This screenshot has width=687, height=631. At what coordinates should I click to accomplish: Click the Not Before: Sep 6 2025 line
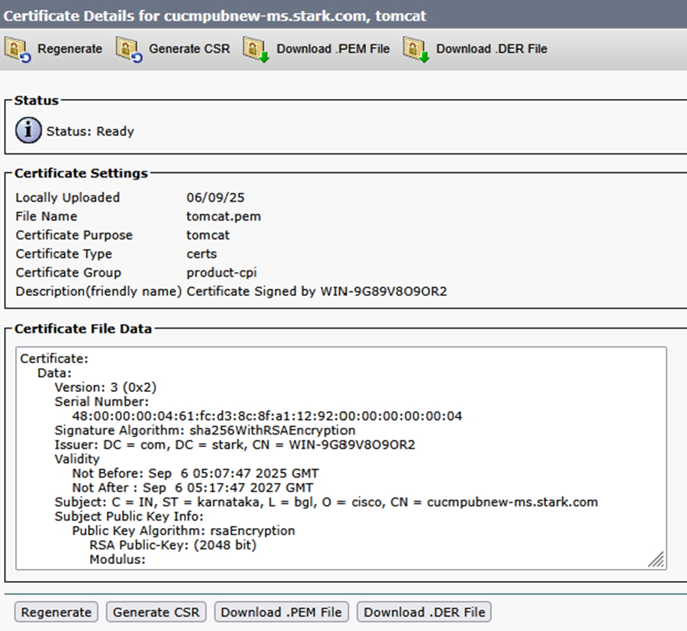196,474
